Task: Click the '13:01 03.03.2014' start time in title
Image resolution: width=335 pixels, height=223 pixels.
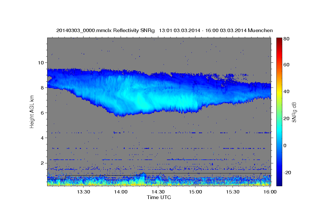Action: click(x=179, y=30)
